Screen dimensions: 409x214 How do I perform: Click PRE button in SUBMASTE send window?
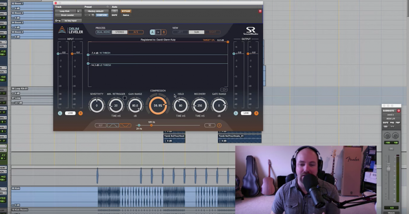(x=392, y=123)
